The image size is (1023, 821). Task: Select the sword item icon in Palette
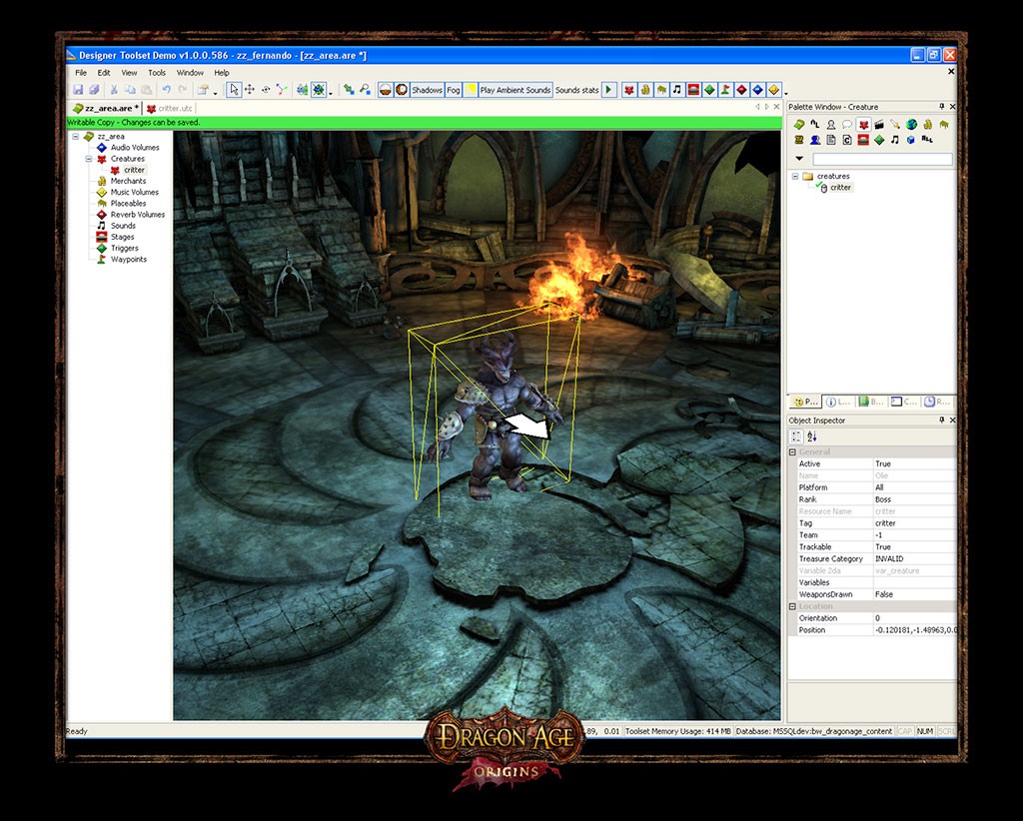pyautogui.click(x=895, y=124)
